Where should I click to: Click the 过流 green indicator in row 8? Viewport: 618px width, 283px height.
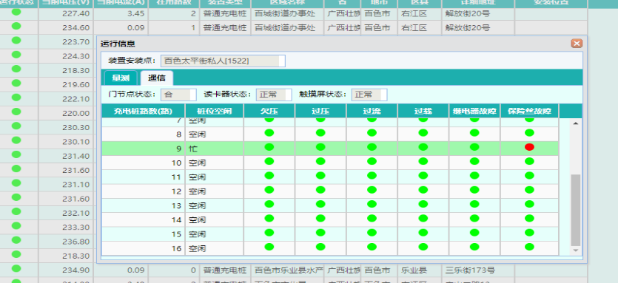372,133
